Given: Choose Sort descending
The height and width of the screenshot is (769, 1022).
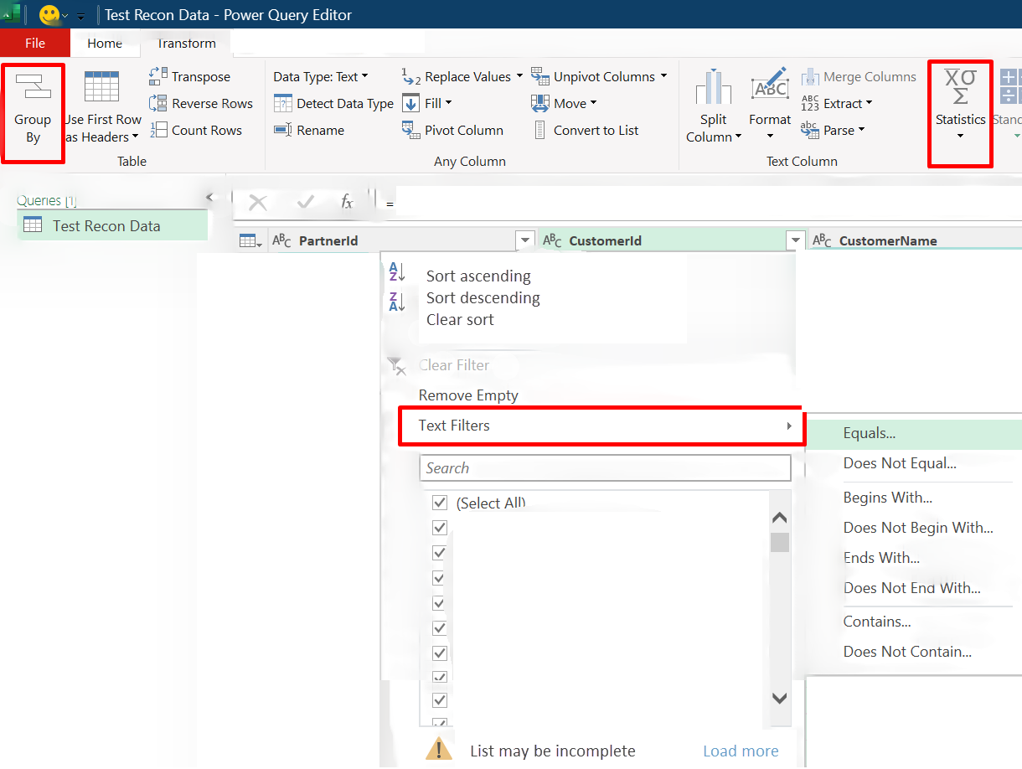Looking at the screenshot, I should coord(483,297).
